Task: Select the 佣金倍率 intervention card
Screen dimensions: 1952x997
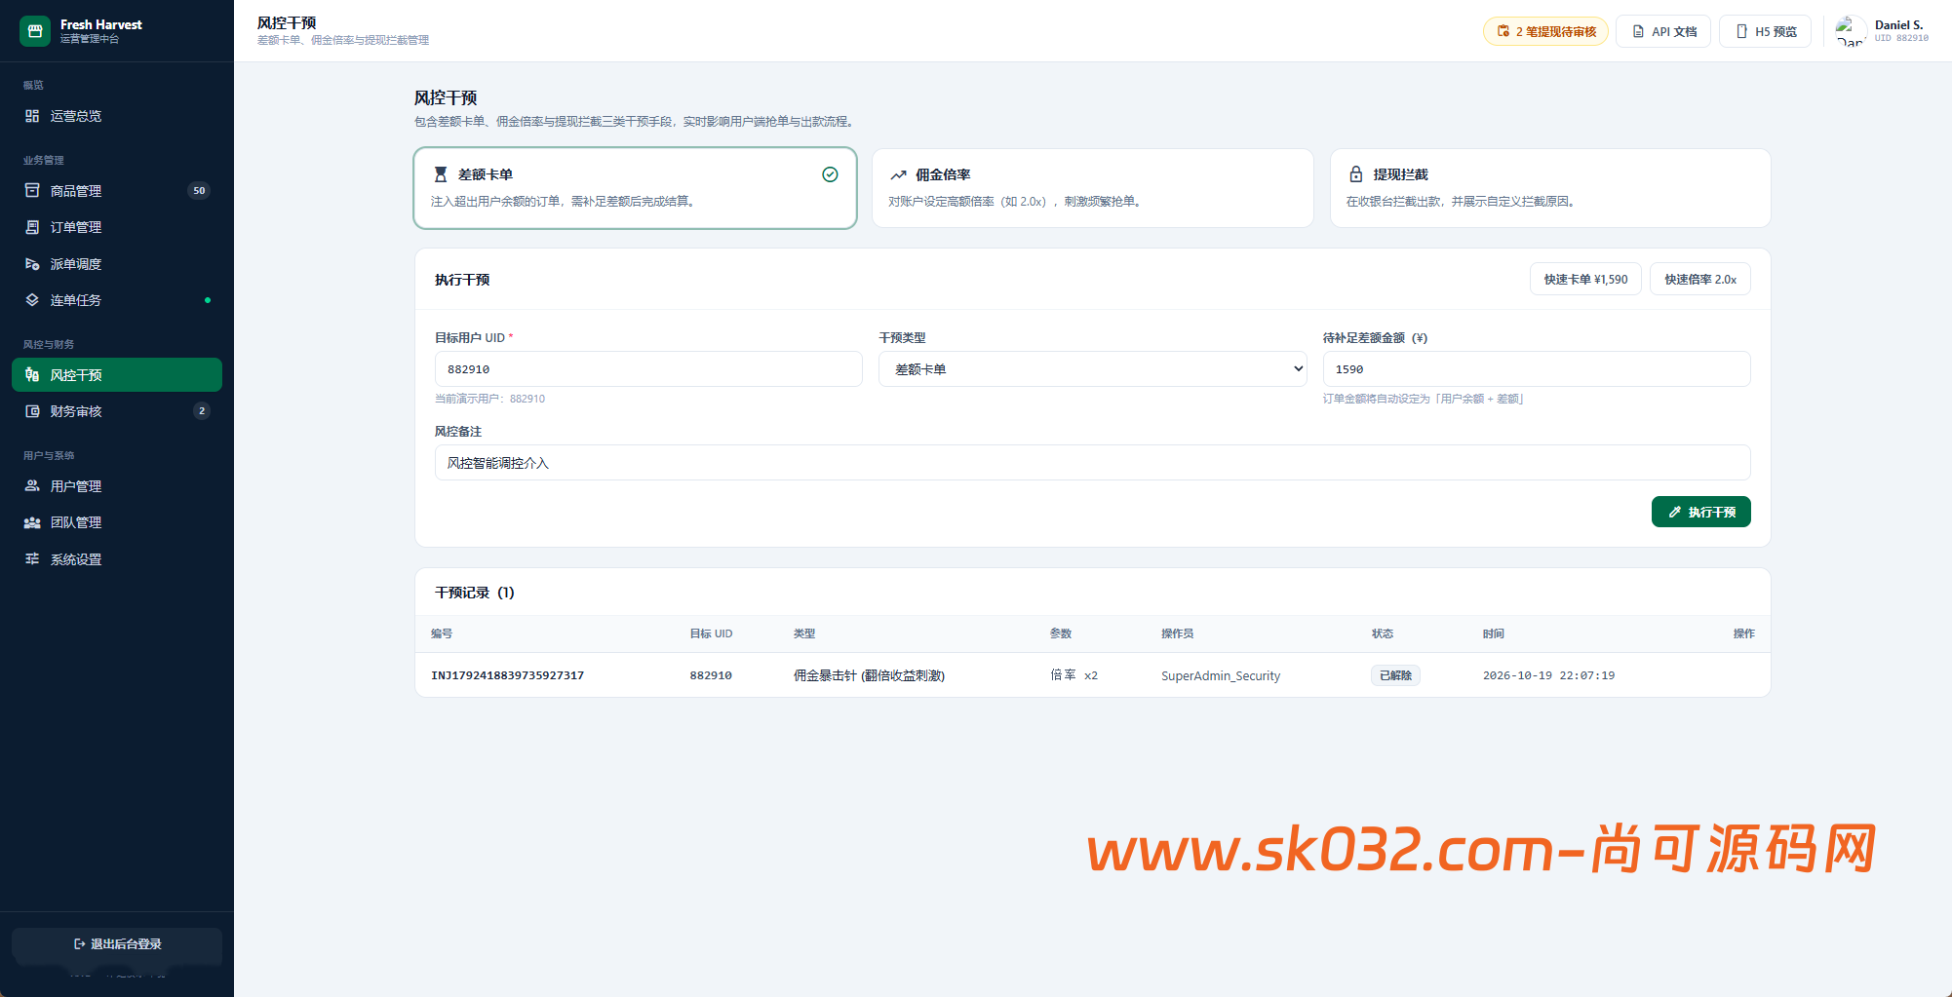Action: click(x=1093, y=188)
